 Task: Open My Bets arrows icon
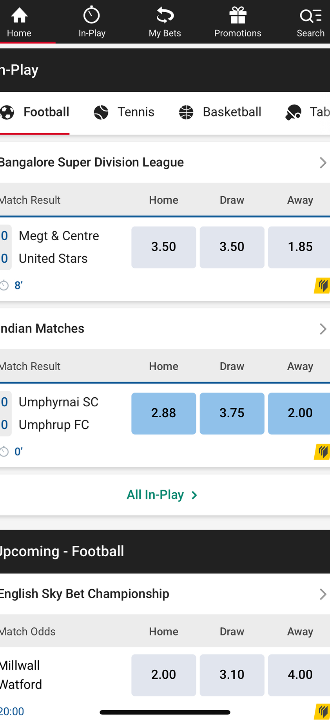[165, 16]
